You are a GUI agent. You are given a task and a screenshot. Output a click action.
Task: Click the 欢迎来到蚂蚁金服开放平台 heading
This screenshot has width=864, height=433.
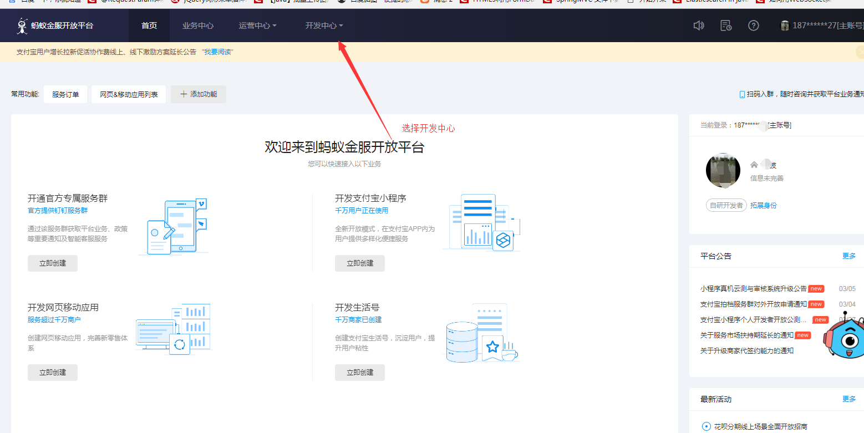(344, 147)
